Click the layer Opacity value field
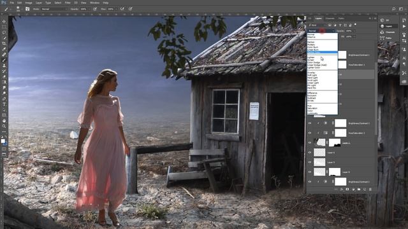This screenshot has height=229, width=408. click(x=349, y=31)
